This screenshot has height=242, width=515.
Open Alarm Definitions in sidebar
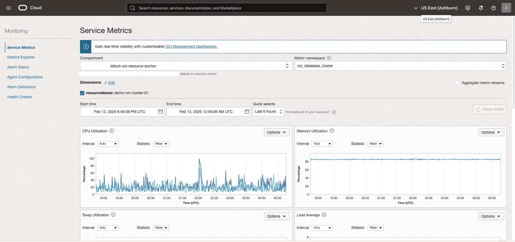[21, 87]
